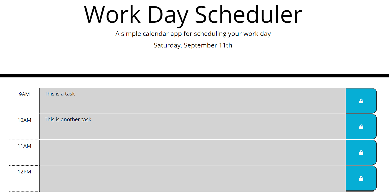Click the padlock glyph in the 11AM row

click(x=361, y=152)
